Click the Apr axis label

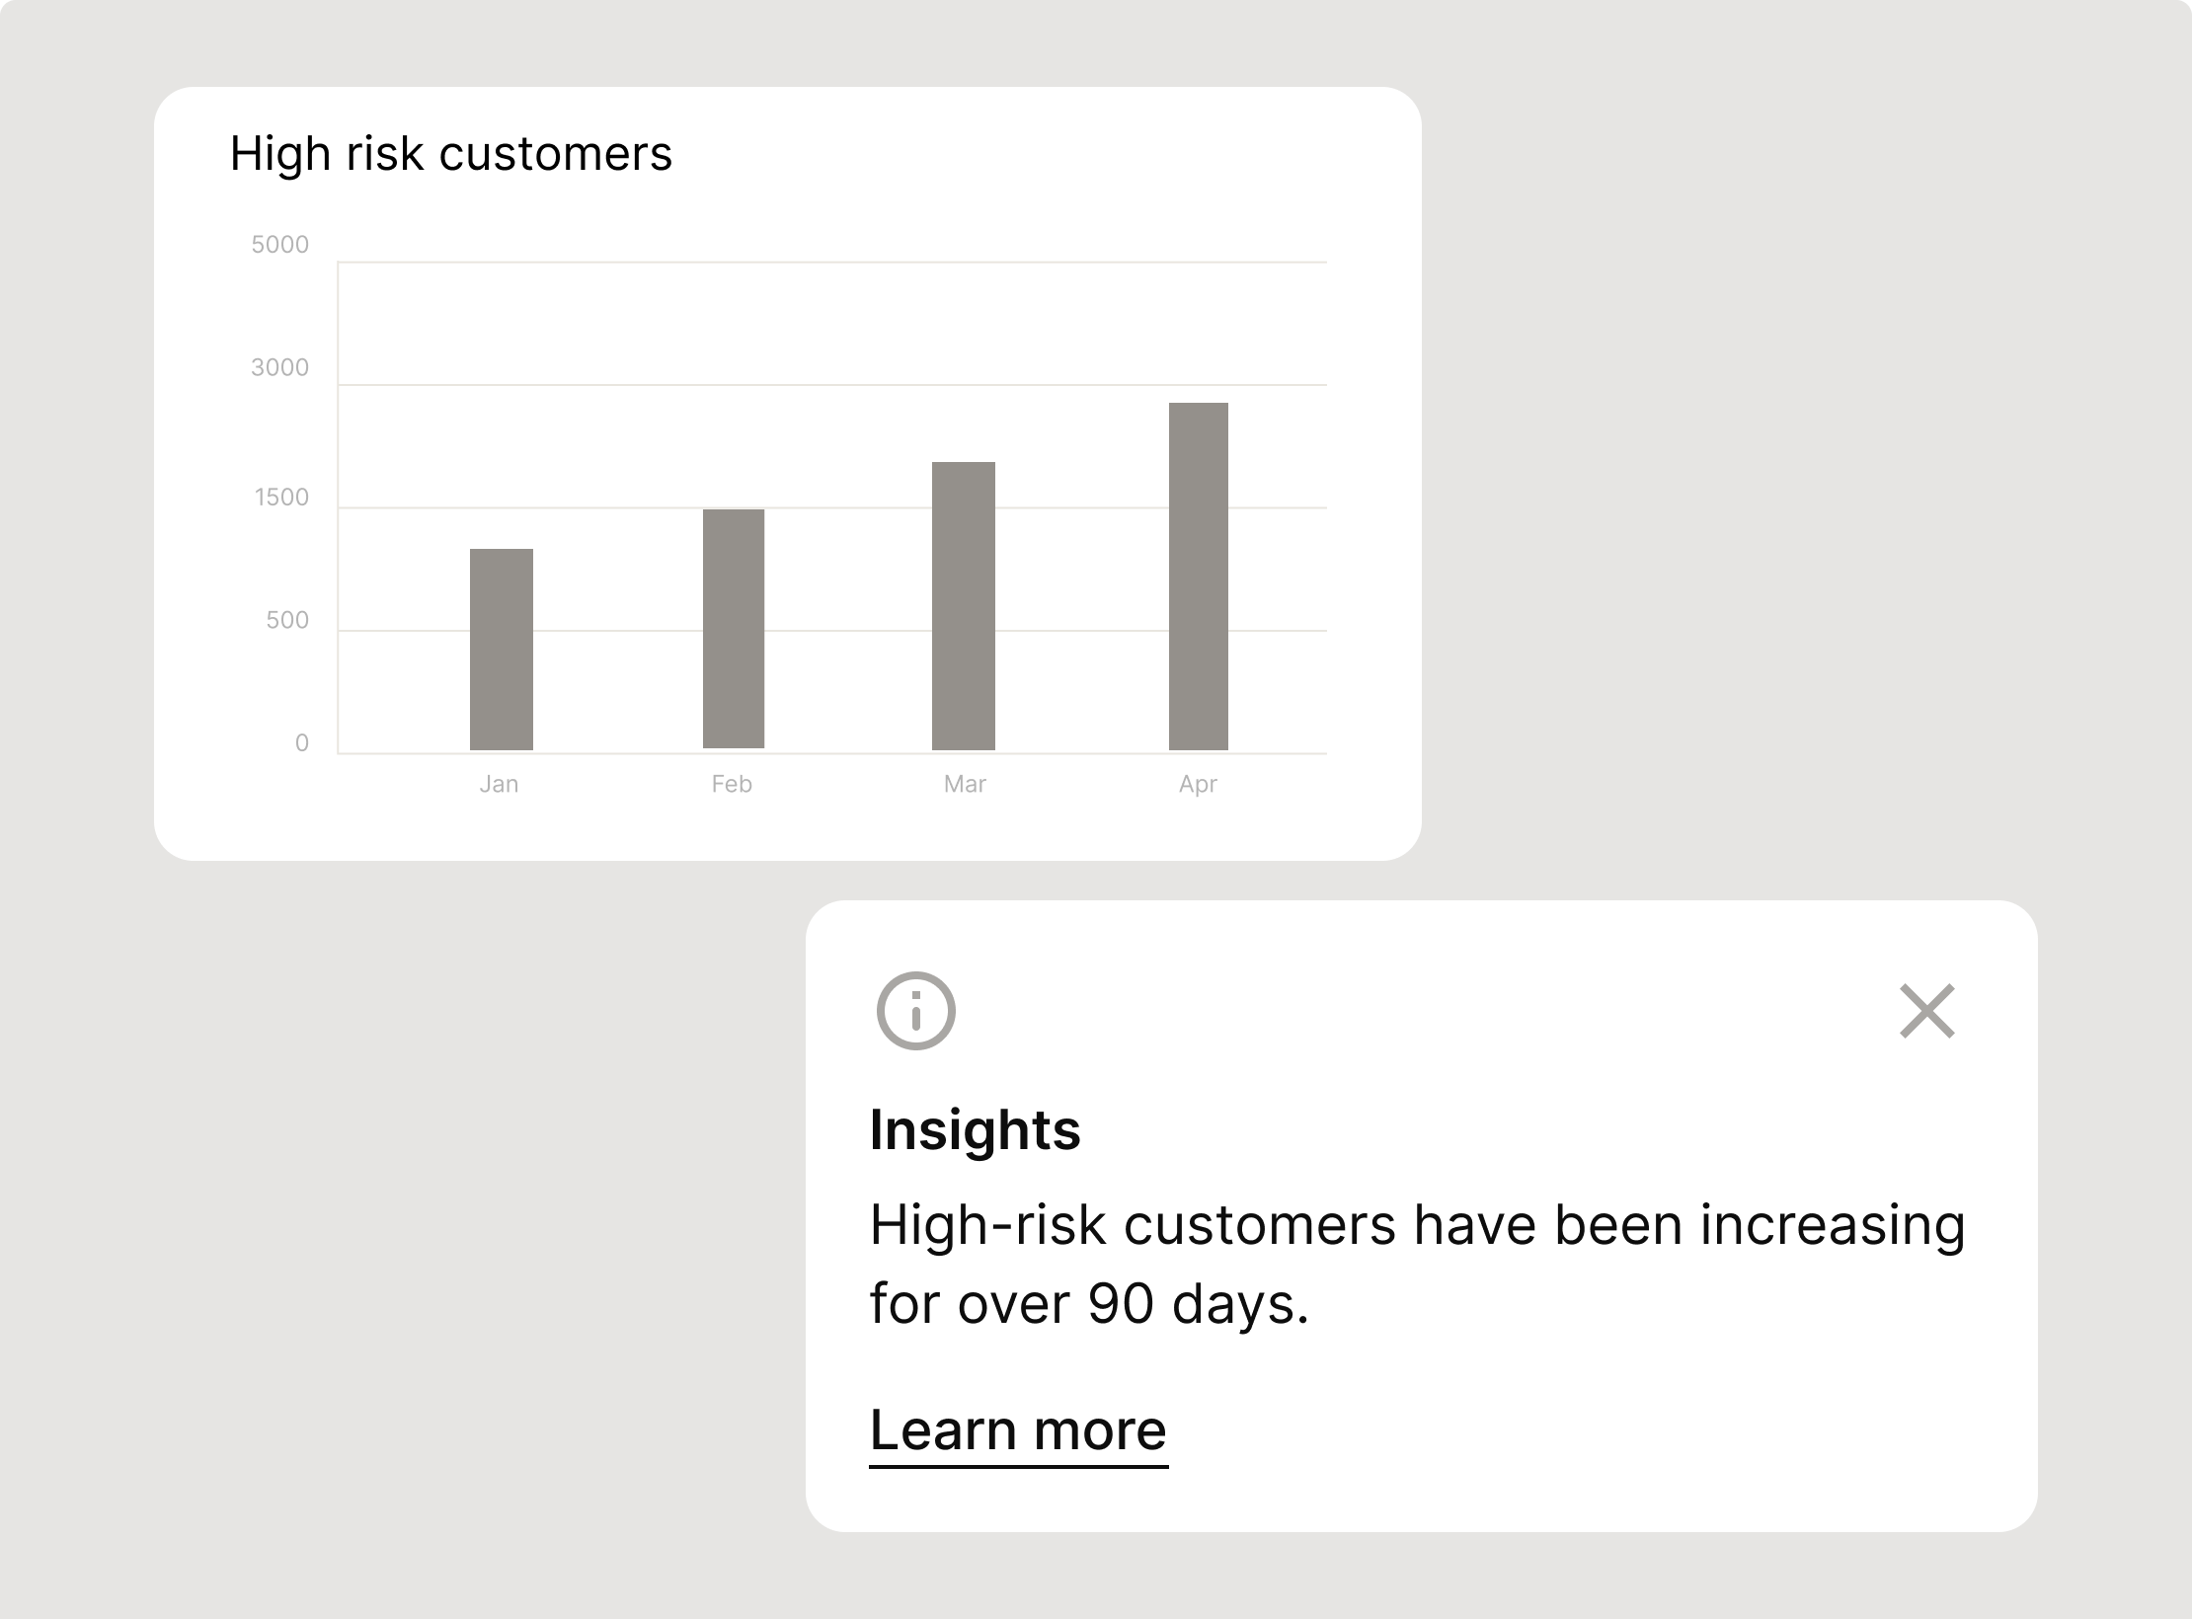[1198, 785]
